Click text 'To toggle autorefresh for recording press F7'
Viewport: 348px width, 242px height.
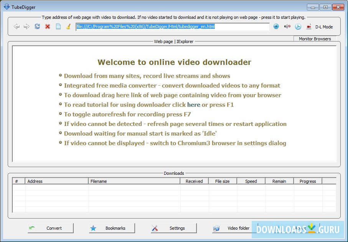tap(127, 114)
